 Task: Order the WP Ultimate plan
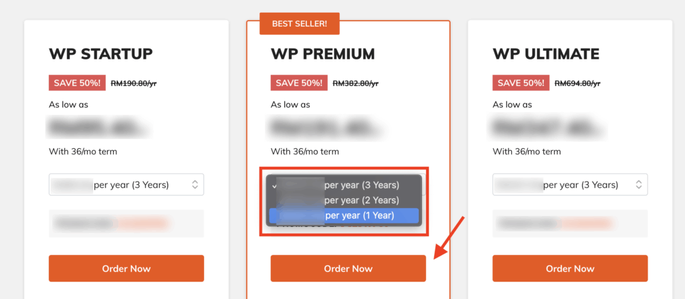[570, 268]
